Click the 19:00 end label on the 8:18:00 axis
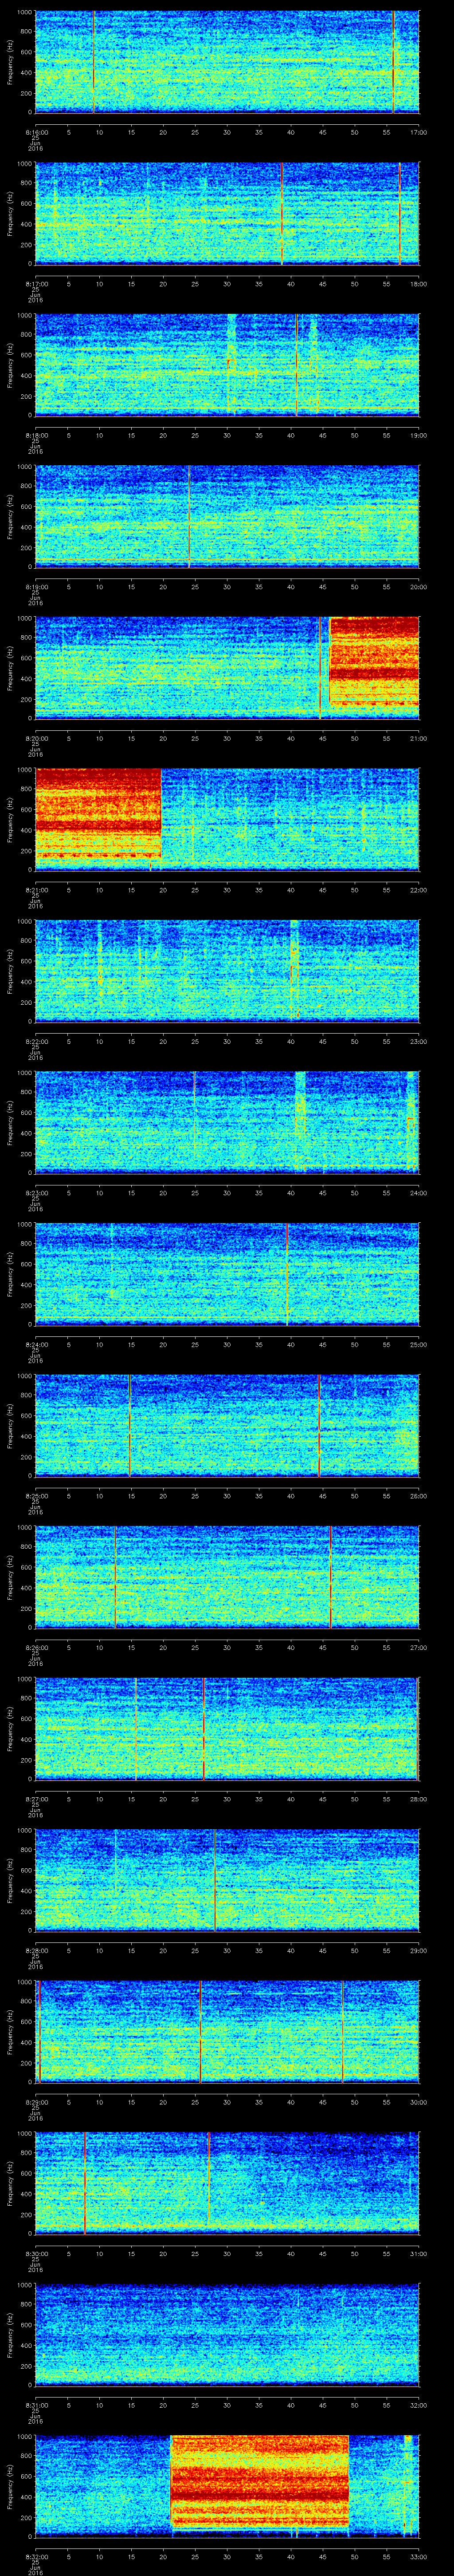The width and height of the screenshot is (454, 2576). [418, 435]
